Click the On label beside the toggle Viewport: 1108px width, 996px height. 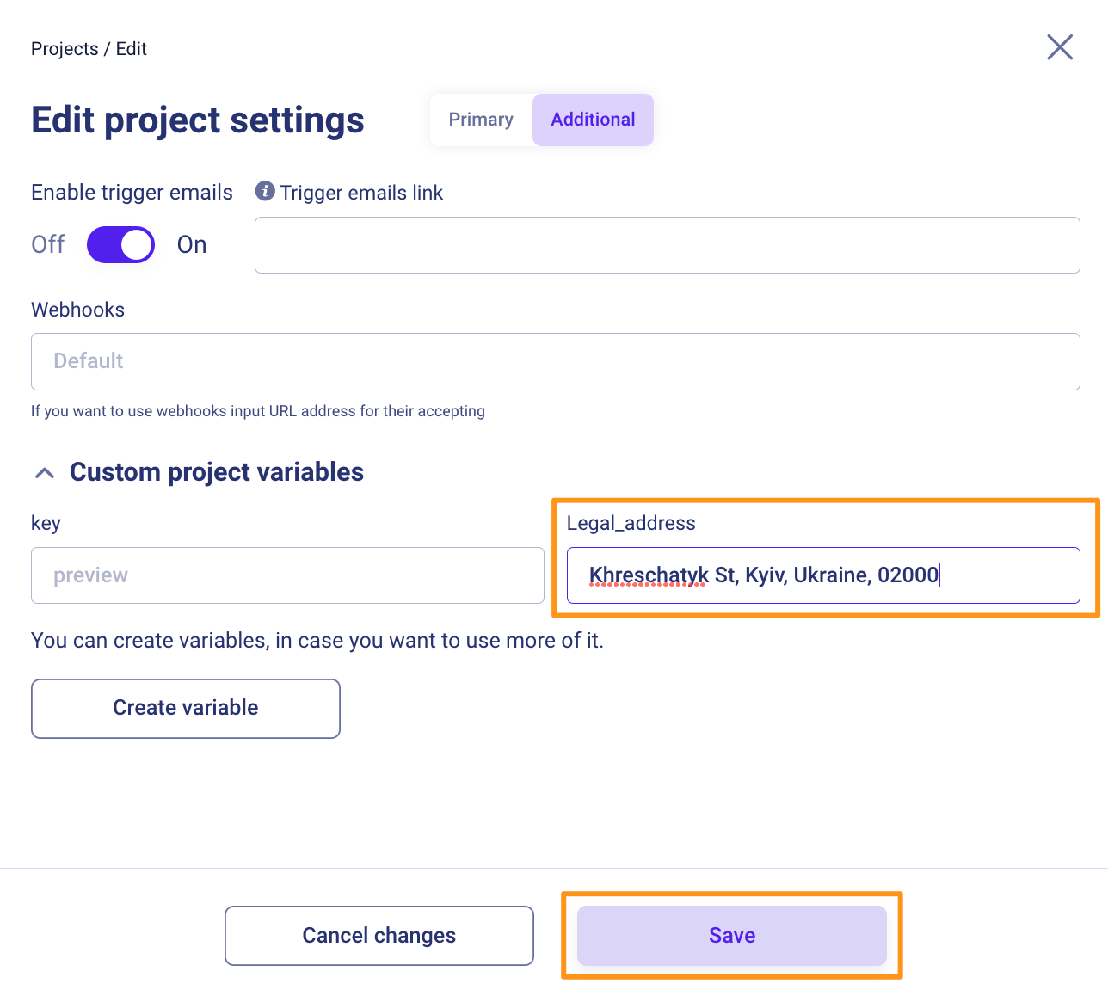coord(192,245)
